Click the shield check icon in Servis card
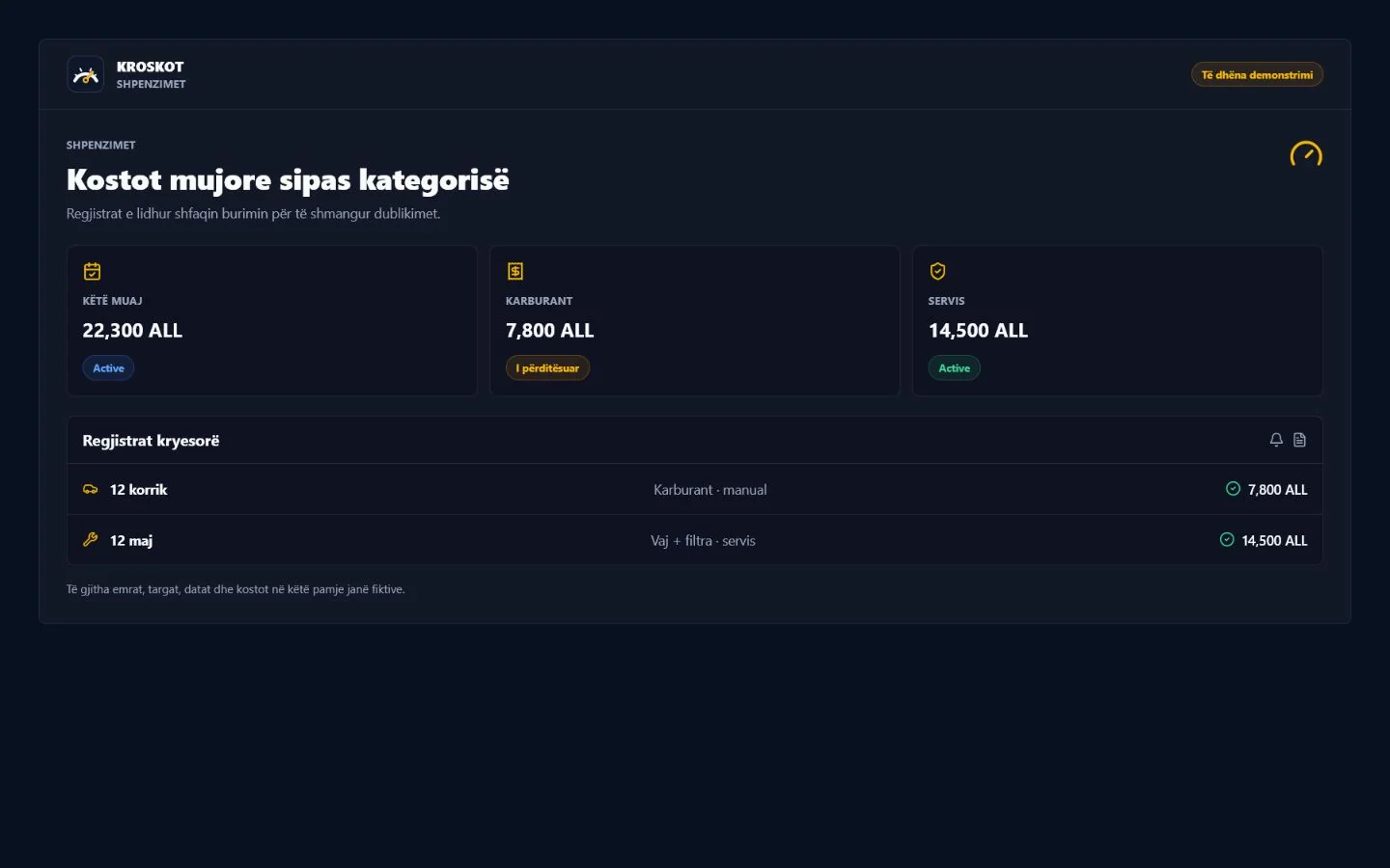This screenshot has width=1390, height=868. 937,271
